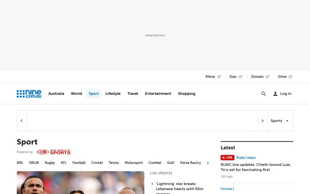
Task: Click the nine.com.au logo
Action: pyautogui.click(x=29, y=94)
